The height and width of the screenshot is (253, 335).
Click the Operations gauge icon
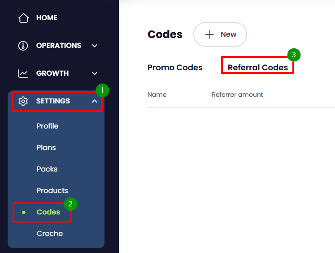[x=23, y=46]
